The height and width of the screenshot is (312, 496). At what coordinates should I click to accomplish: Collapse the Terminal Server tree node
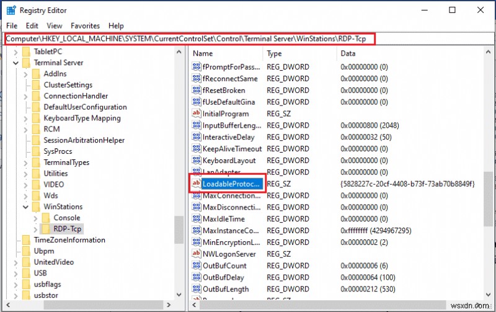pos(15,63)
